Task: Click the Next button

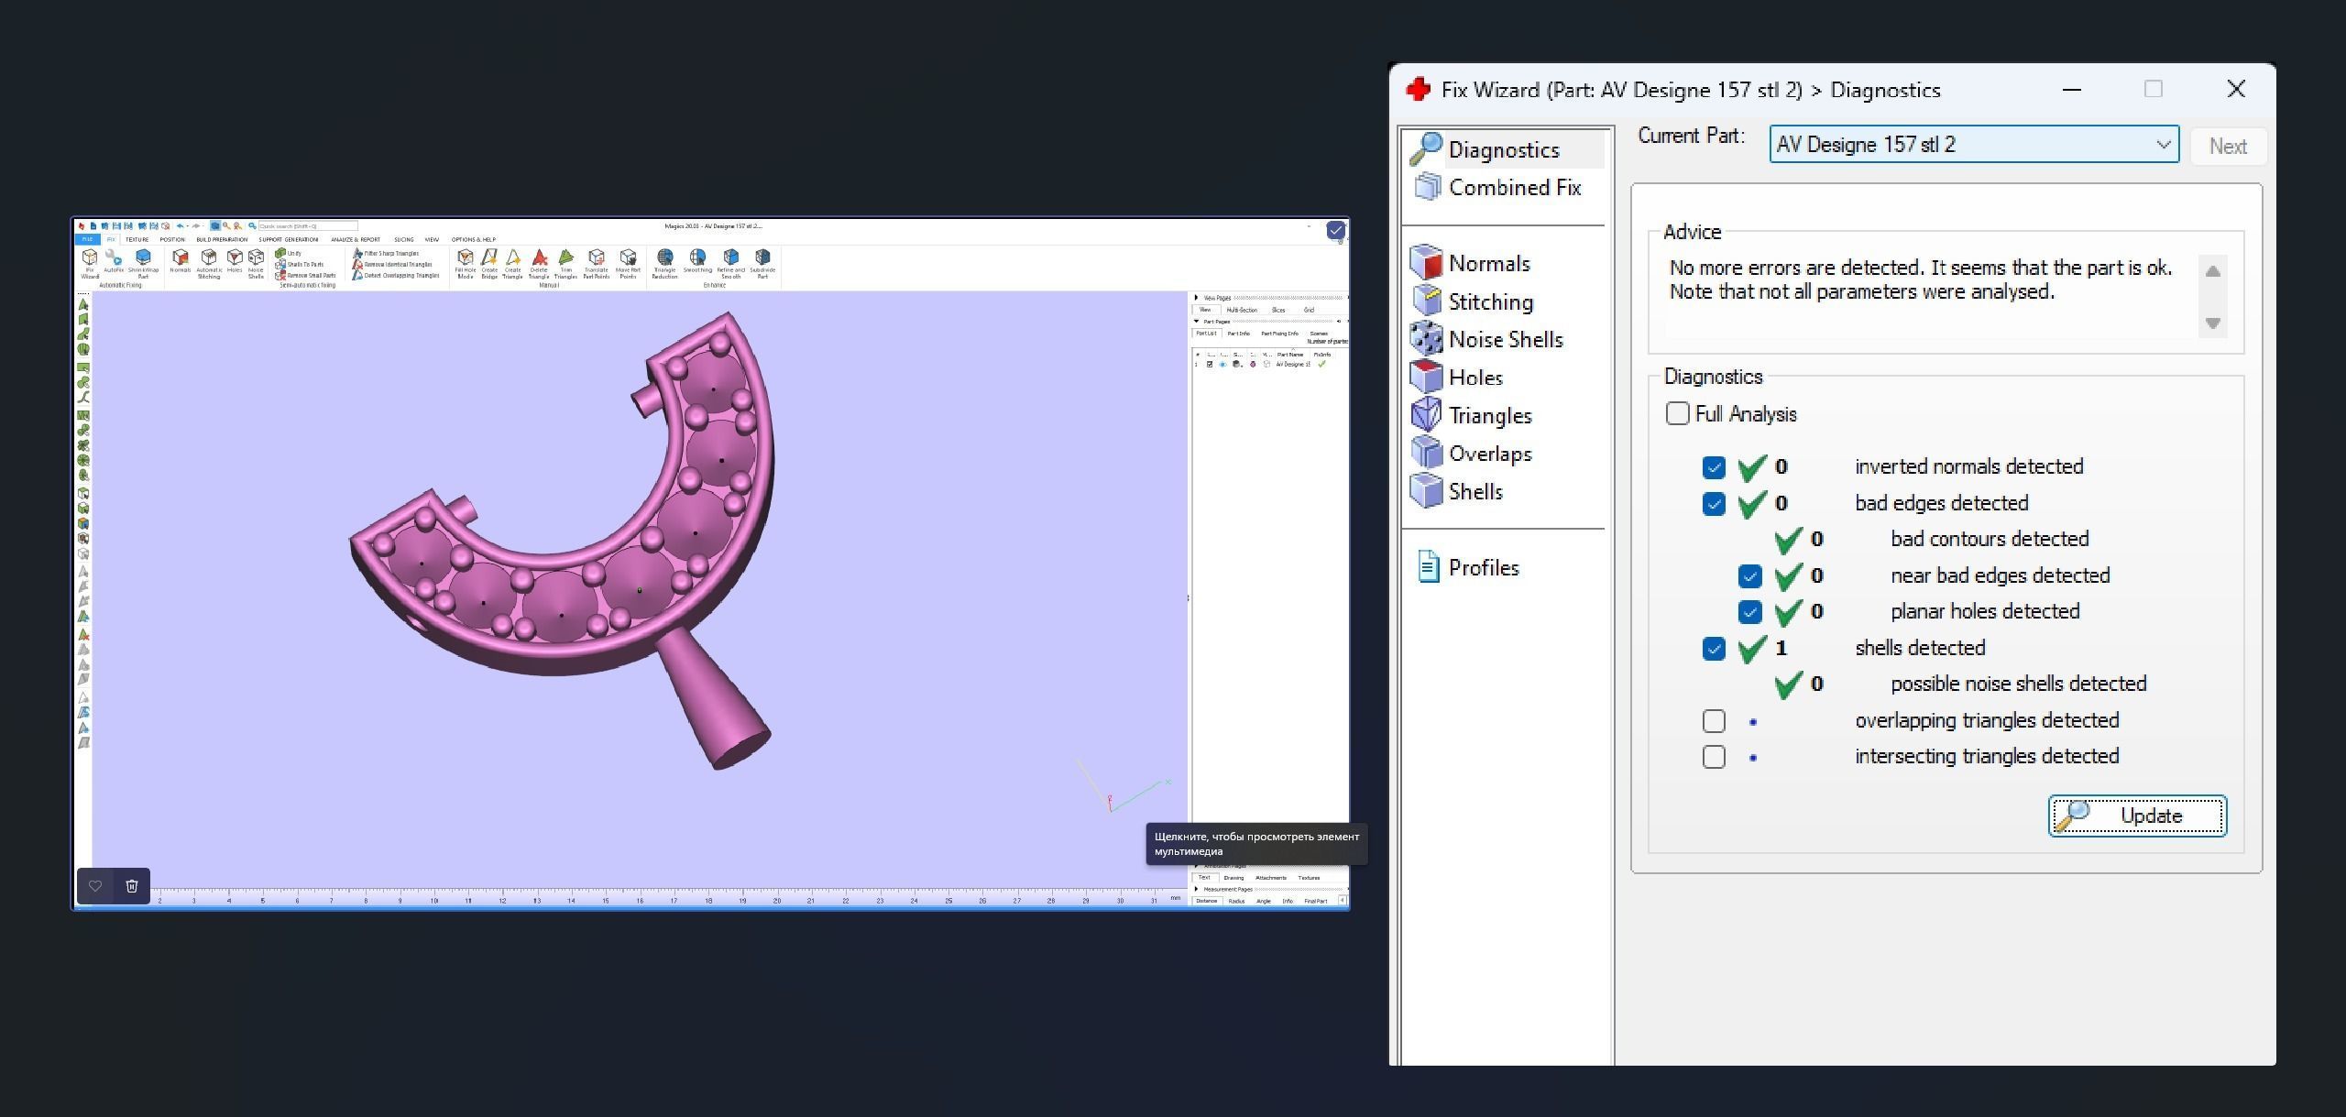Action: [2227, 147]
